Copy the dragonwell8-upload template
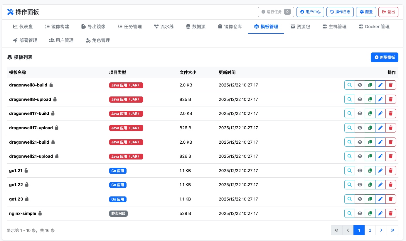The image size is (406, 241). [370, 99]
